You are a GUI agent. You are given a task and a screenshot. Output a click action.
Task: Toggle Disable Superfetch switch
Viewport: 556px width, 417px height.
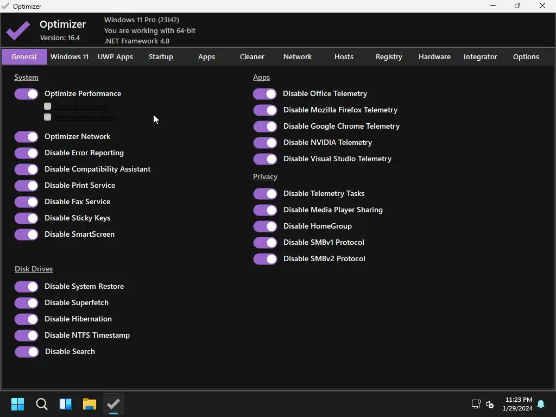click(26, 303)
